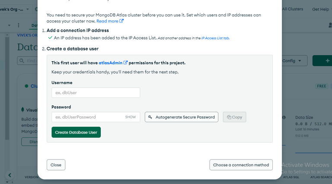The image size is (332, 184).
Task: Open the IP Access List tab link
Action: click(x=215, y=38)
